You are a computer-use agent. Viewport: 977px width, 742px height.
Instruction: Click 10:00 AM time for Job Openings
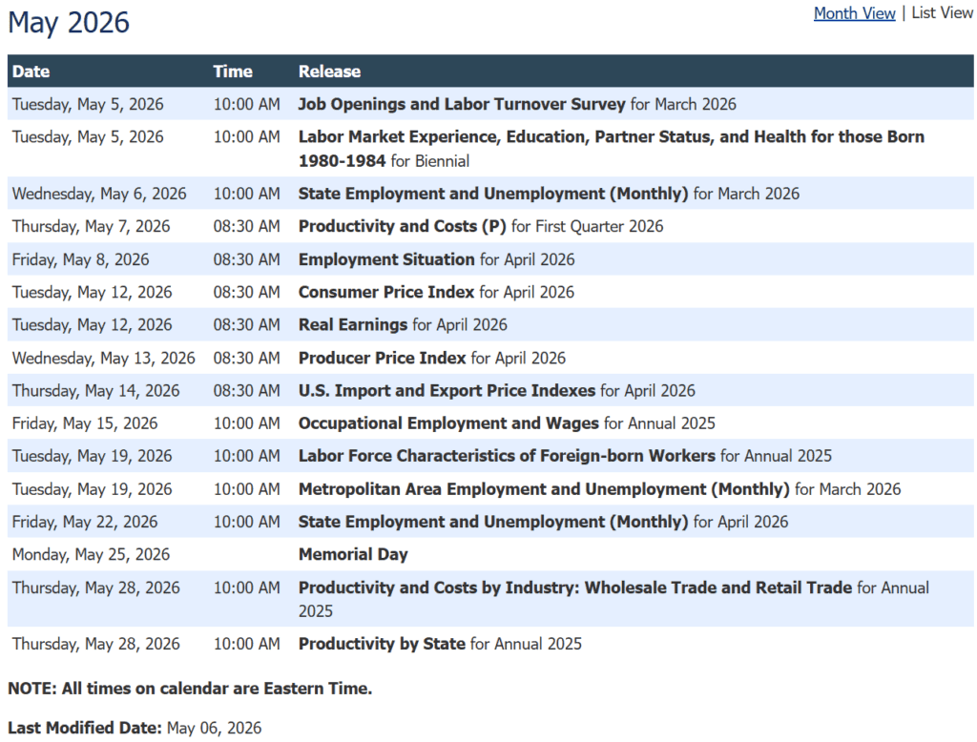247,104
